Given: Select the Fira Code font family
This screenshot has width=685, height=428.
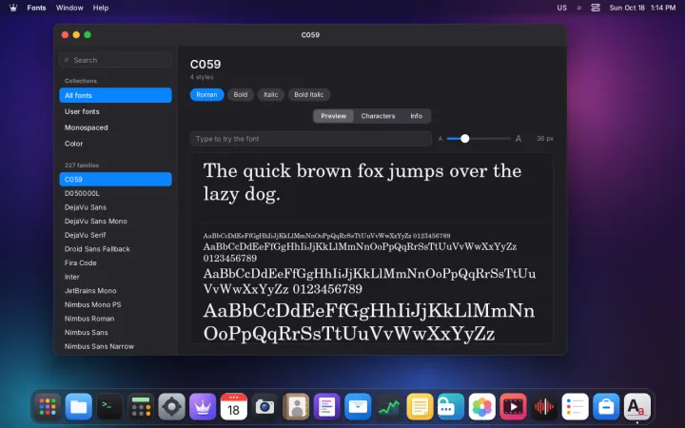Looking at the screenshot, I should tap(115, 263).
